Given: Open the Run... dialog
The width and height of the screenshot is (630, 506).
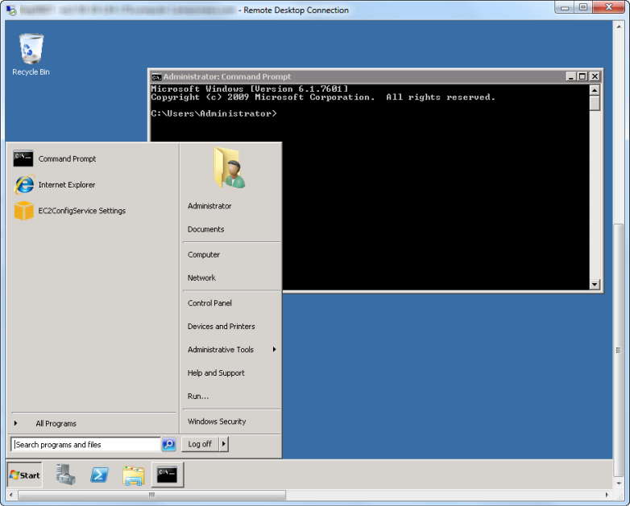Looking at the screenshot, I should tap(198, 396).
